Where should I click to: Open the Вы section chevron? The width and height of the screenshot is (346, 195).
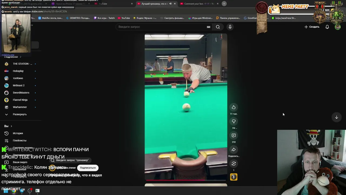[x=11, y=126]
